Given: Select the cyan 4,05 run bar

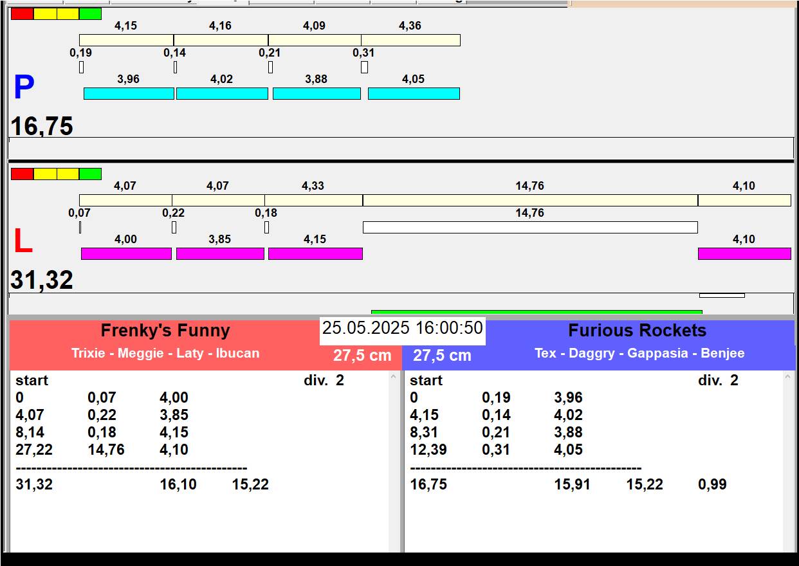Looking at the screenshot, I should 414,93.
